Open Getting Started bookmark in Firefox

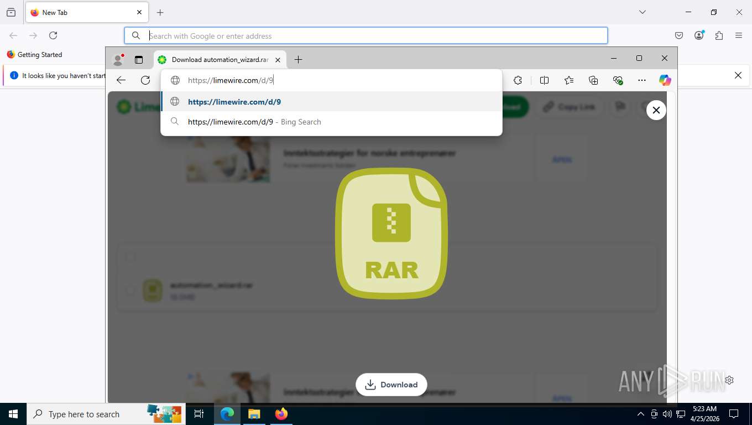point(34,54)
